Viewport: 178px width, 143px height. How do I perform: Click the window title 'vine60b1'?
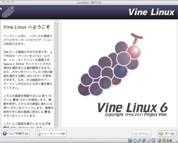coord(89,3)
